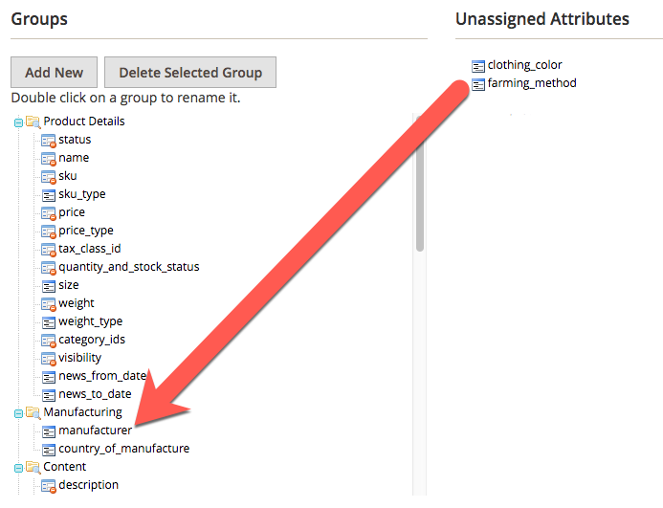Click the Add New button
The image size is (663, 508).
(54, 73)
